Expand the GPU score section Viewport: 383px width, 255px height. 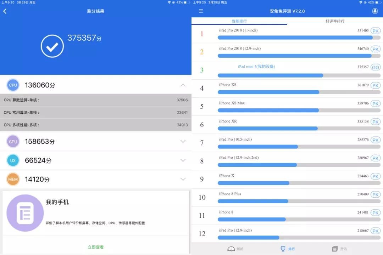tap(183, 142)
